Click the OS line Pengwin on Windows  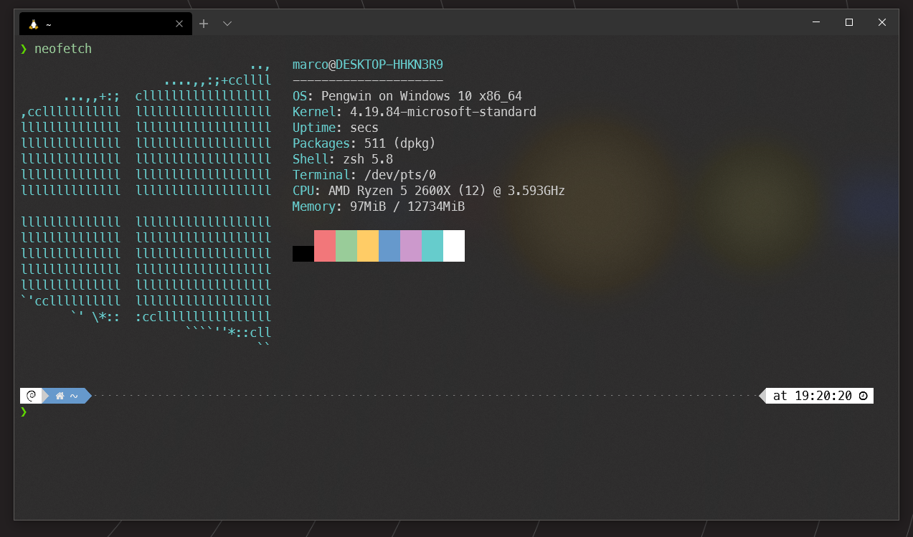(407, 96)
